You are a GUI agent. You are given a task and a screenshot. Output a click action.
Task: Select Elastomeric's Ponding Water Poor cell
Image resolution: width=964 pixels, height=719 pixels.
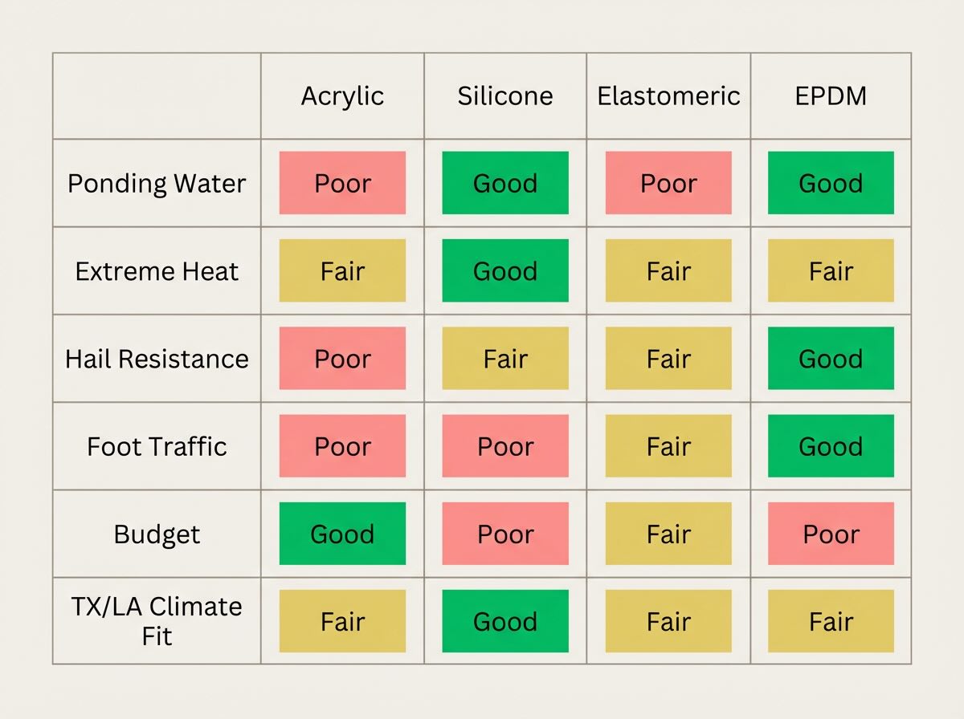pos(668,183)
